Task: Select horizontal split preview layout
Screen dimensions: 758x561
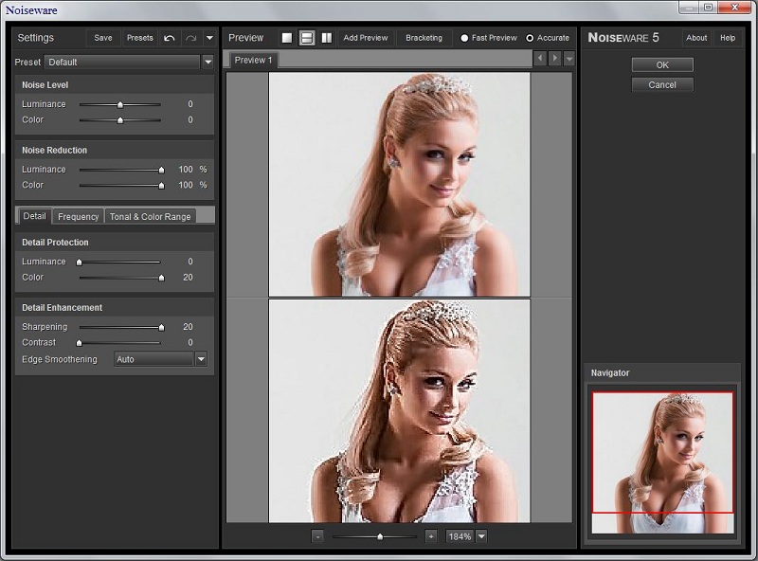Action: 307,38
